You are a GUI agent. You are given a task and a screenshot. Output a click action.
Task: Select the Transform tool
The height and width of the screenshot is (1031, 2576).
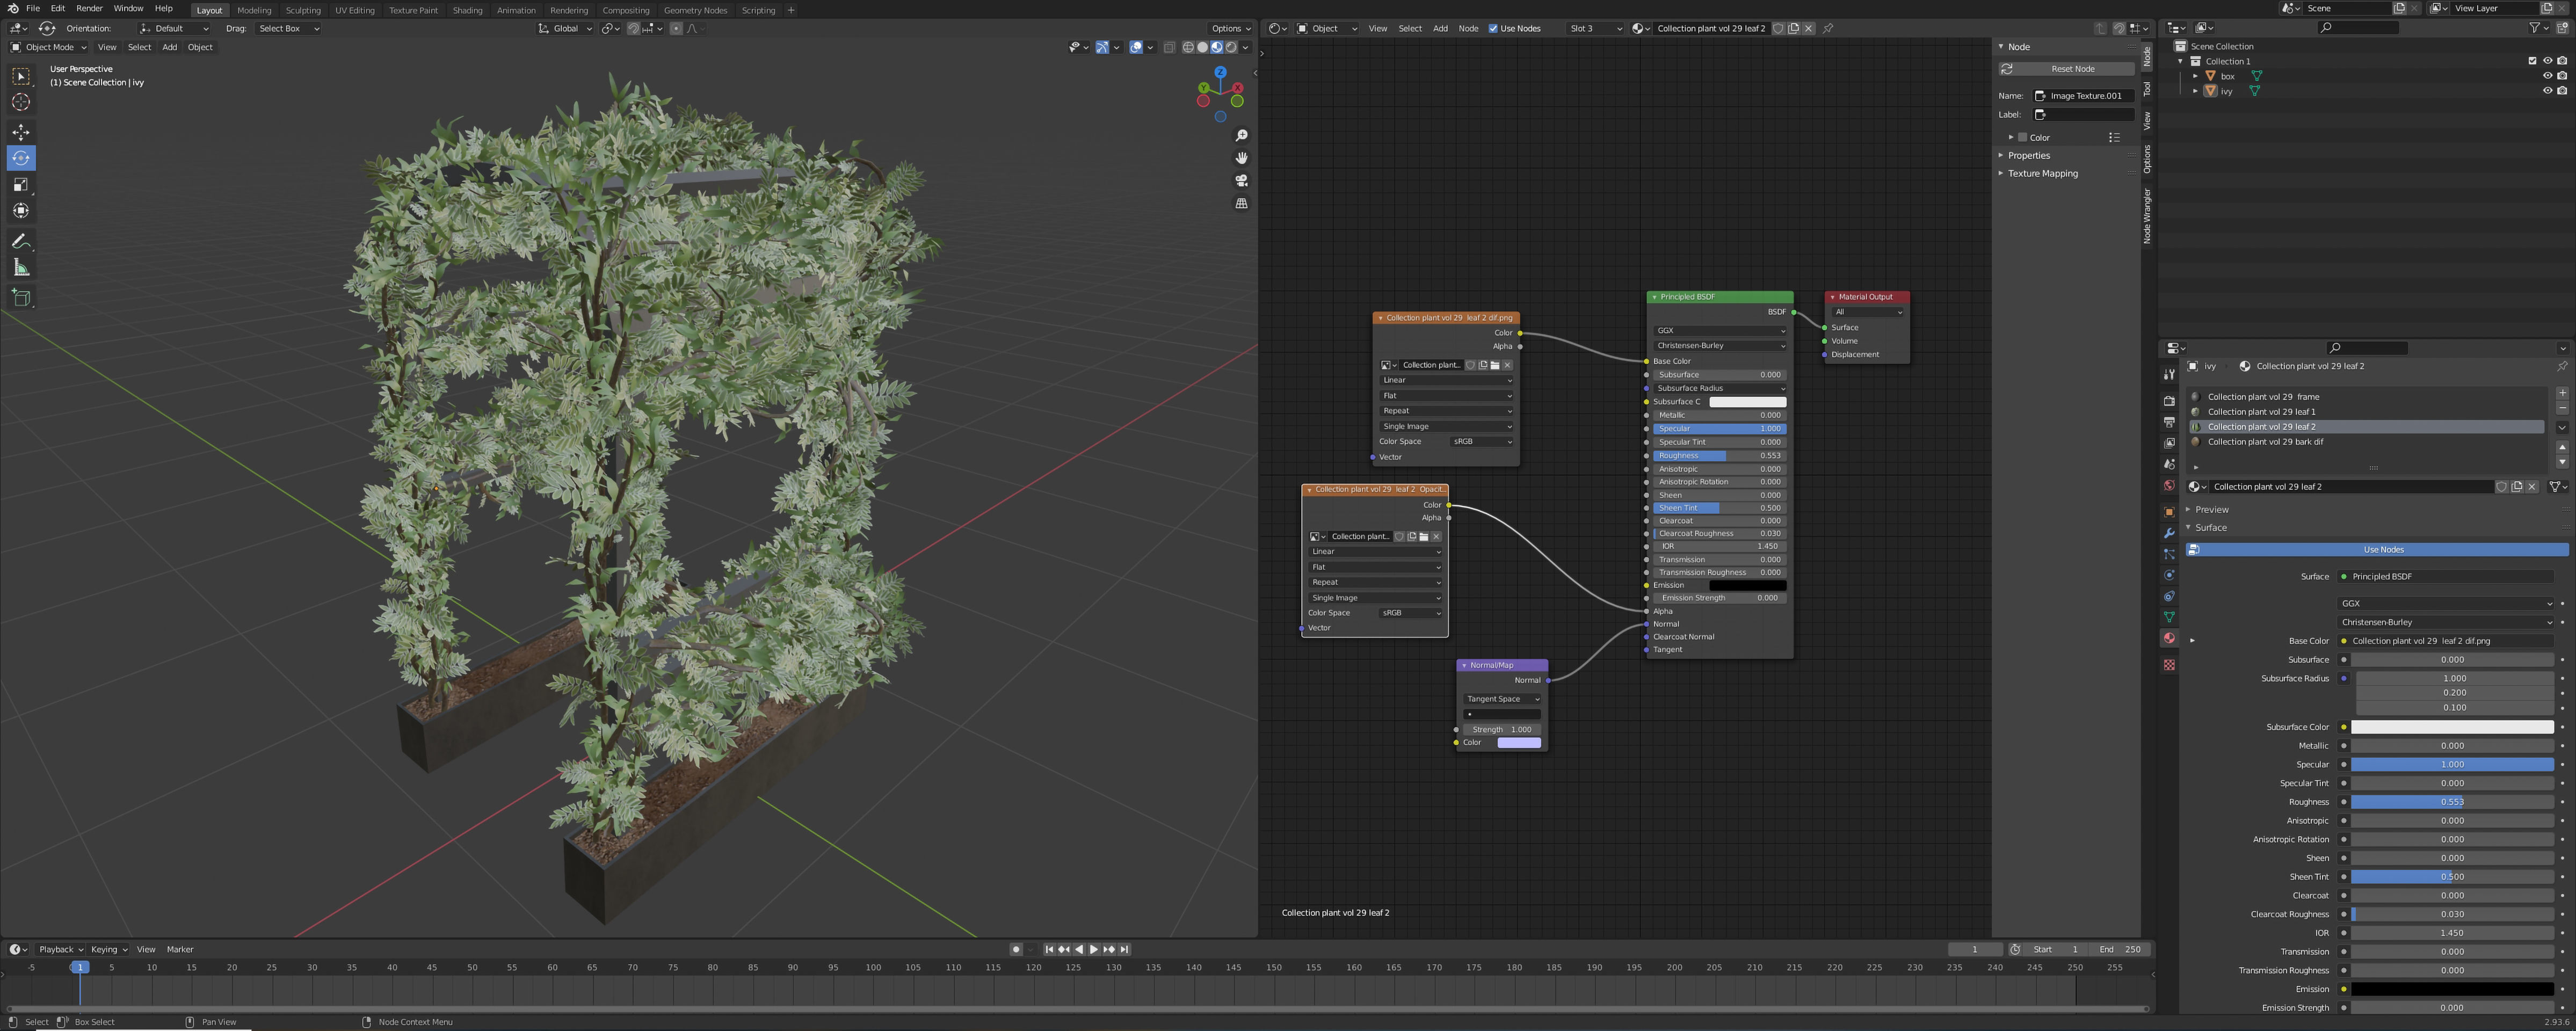pyautogui.click(x=21, y=210)
